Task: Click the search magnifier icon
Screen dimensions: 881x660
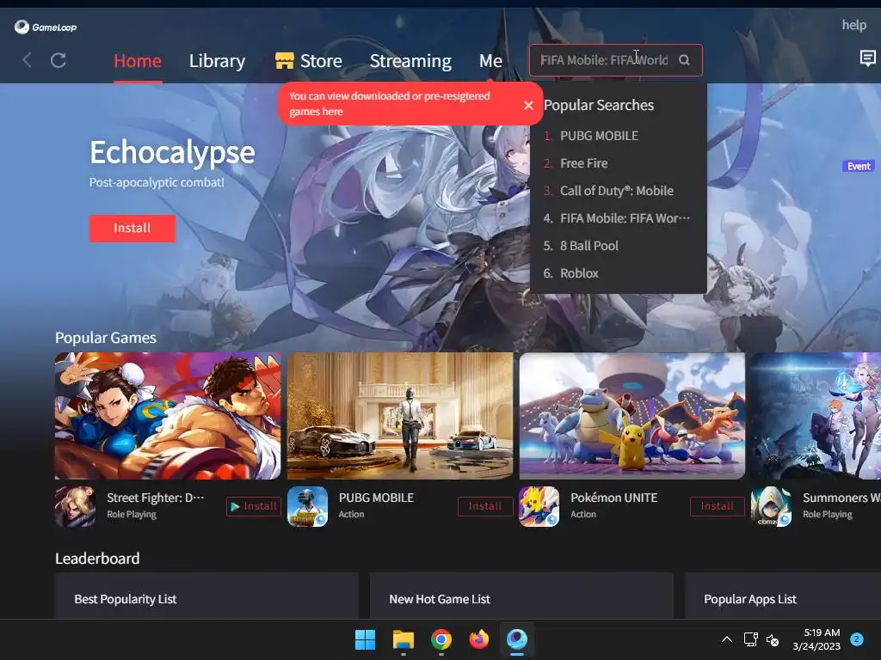Action: (684, 60)
